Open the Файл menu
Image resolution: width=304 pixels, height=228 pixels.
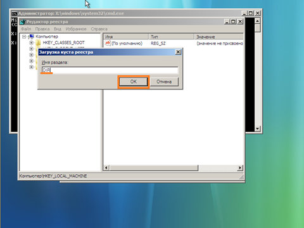26,29
